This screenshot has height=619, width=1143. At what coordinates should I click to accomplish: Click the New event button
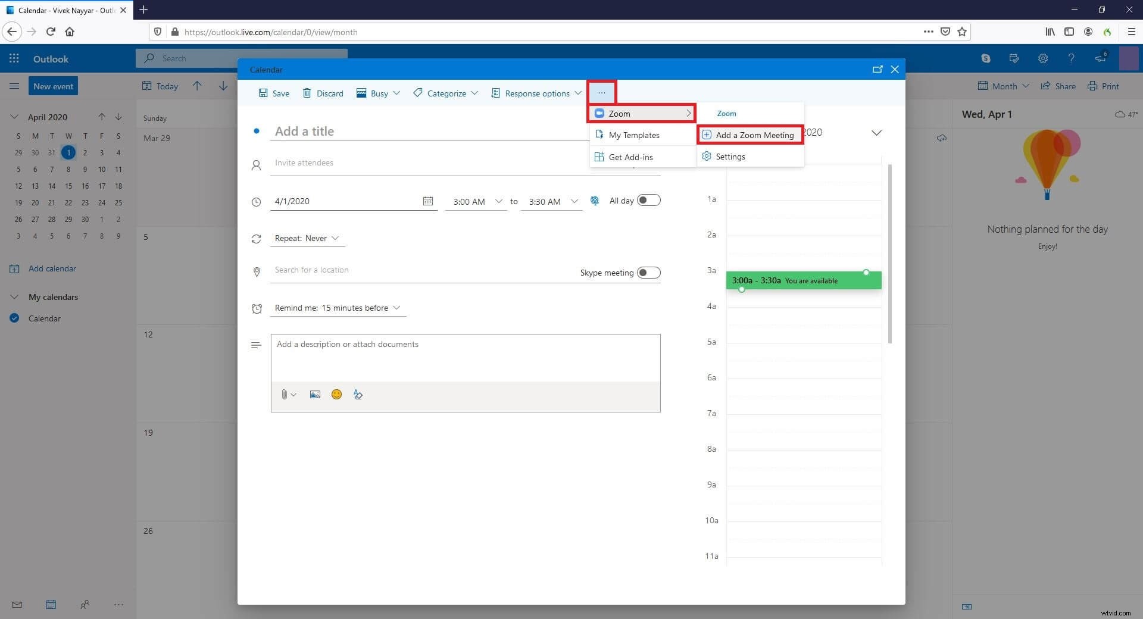(x=53, y=85)
